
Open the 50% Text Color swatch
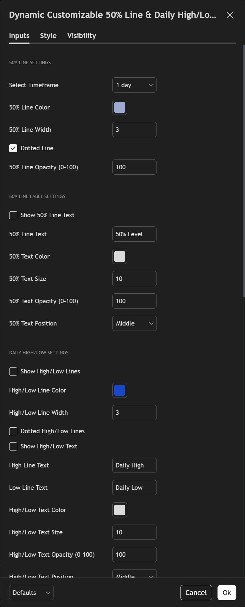(120, 256)
